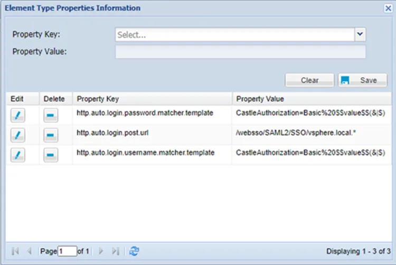Sort by the Property Key column header
This screenshot has height=265, width=396.
(152, 99)
